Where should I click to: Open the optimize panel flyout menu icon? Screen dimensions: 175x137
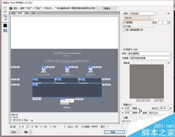[168, 14]
